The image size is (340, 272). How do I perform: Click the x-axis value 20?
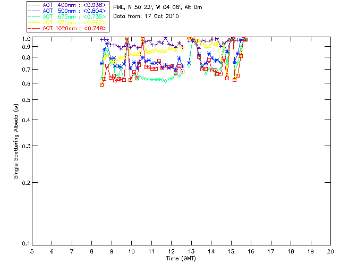pos(330,251)
